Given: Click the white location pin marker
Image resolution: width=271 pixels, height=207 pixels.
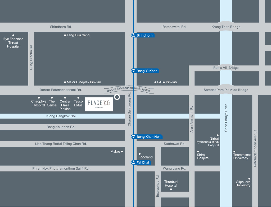Looking at the screenshot, I should tap(117, 97).
